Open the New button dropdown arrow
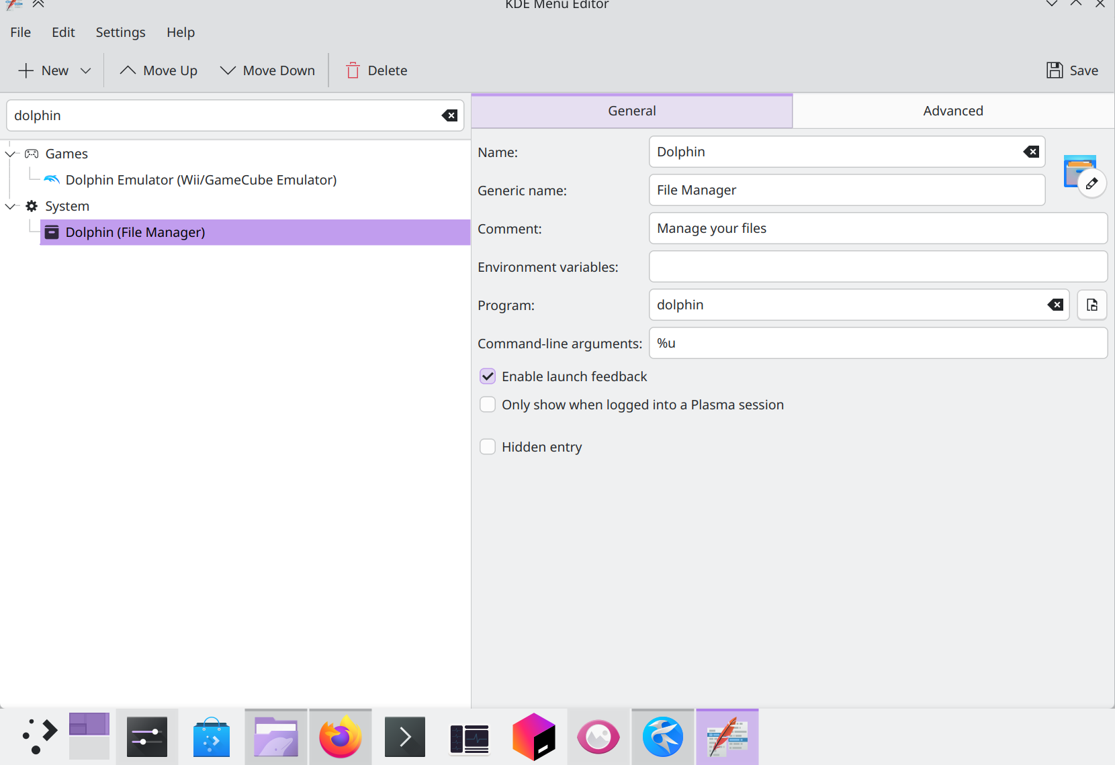Image resolution: width=1115 pixels, height=765 pixels. pyautogui.click(x=86, y=70)
